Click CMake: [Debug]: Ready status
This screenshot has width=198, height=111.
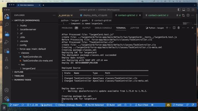[x=69, y=105]
